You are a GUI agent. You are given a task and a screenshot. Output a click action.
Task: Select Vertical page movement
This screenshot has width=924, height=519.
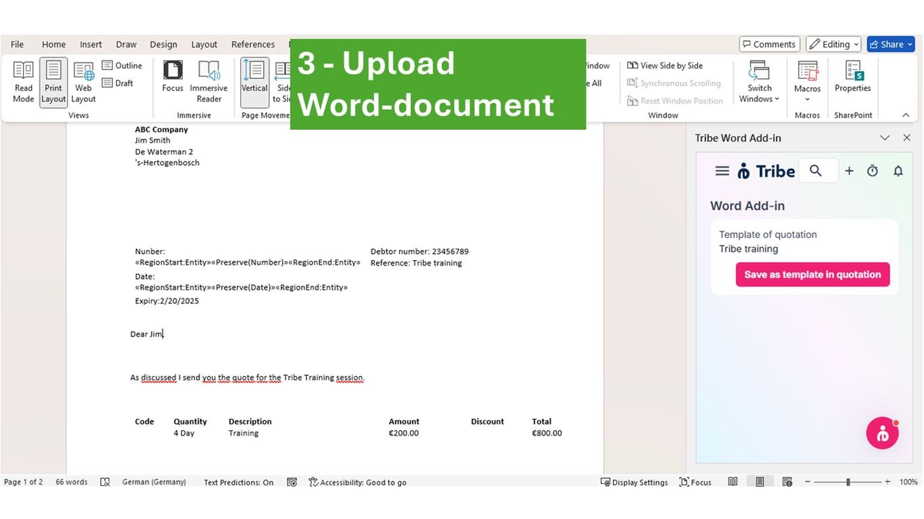pos(254,82)
